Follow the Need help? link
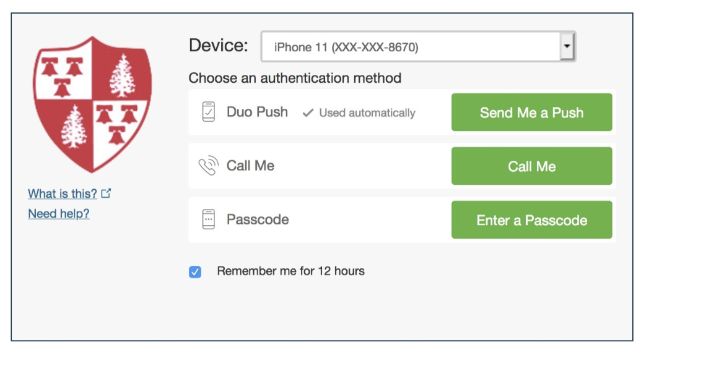The height and width of the screenshot is (366, 706). 59,214
